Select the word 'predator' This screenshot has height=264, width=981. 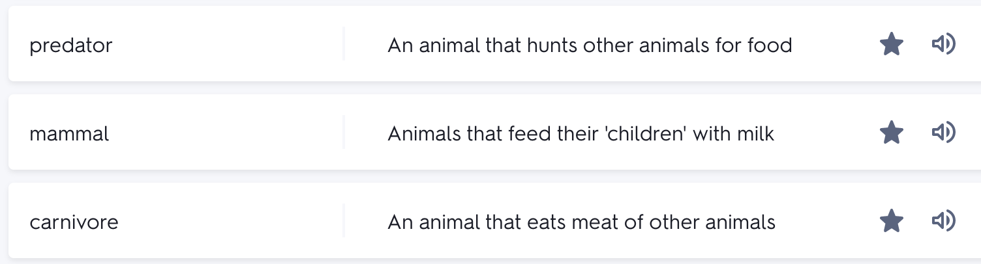71,46
